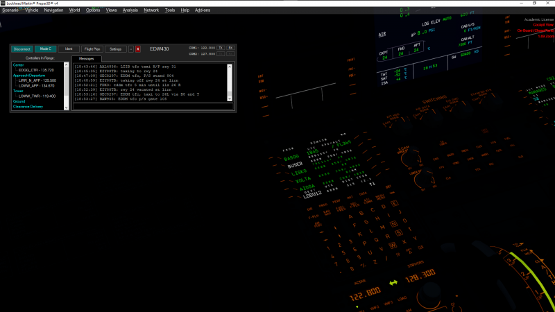
Task: Minimize vPilot with the dash button
Action: (131, 49)
